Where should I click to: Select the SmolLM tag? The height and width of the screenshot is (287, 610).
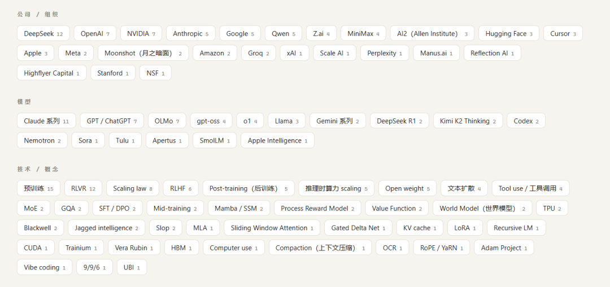coord(215,140)
